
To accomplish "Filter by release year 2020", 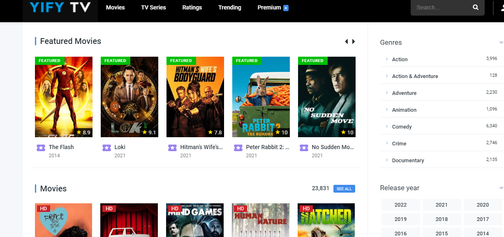I will tap(483, 205).
